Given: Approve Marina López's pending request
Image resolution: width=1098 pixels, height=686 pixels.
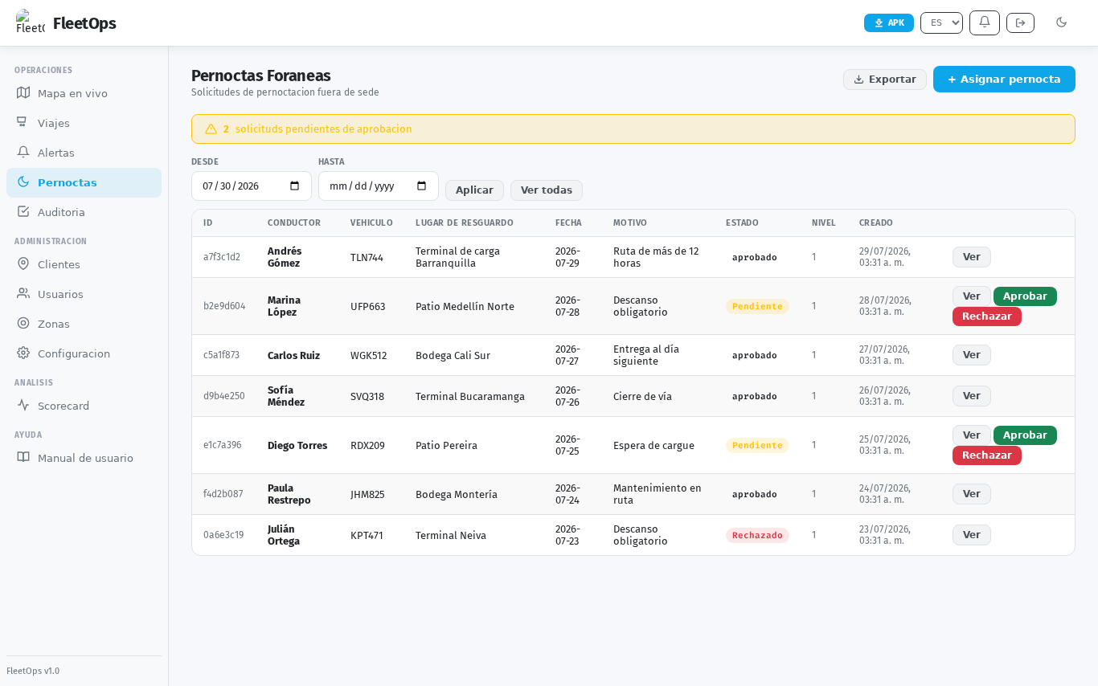Looking at the screenshot, I should pyautogui.click(x=1025, y=296).
